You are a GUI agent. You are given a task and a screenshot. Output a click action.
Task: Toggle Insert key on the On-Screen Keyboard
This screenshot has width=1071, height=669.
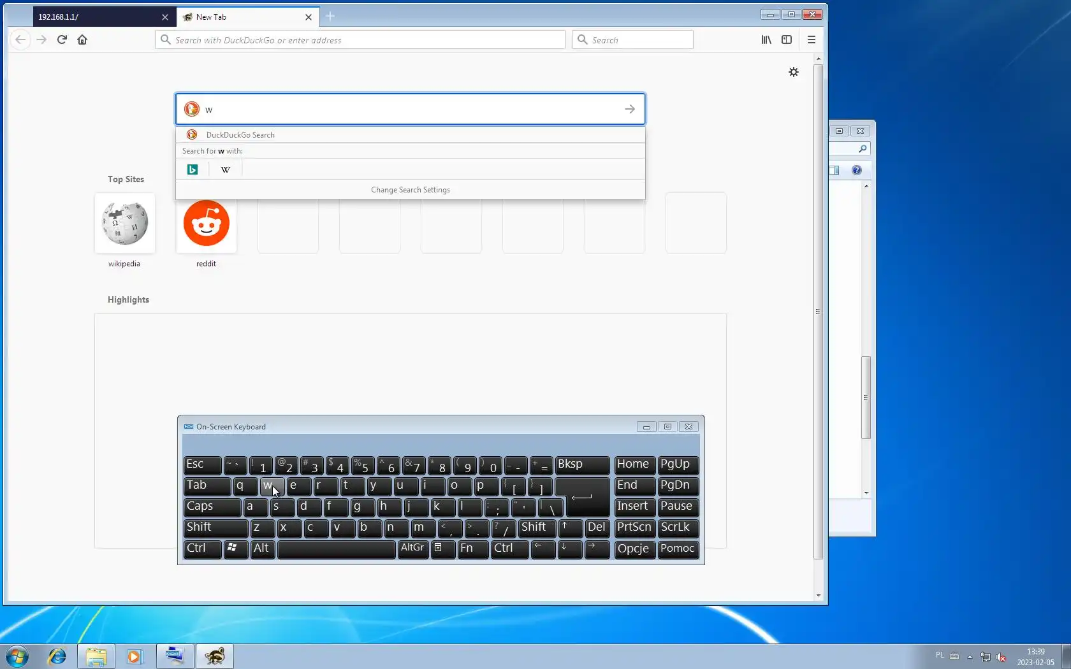point(635,507)
